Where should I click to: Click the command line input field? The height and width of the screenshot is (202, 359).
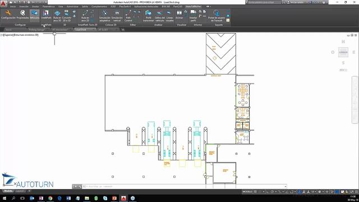click(x=183, y=186)
